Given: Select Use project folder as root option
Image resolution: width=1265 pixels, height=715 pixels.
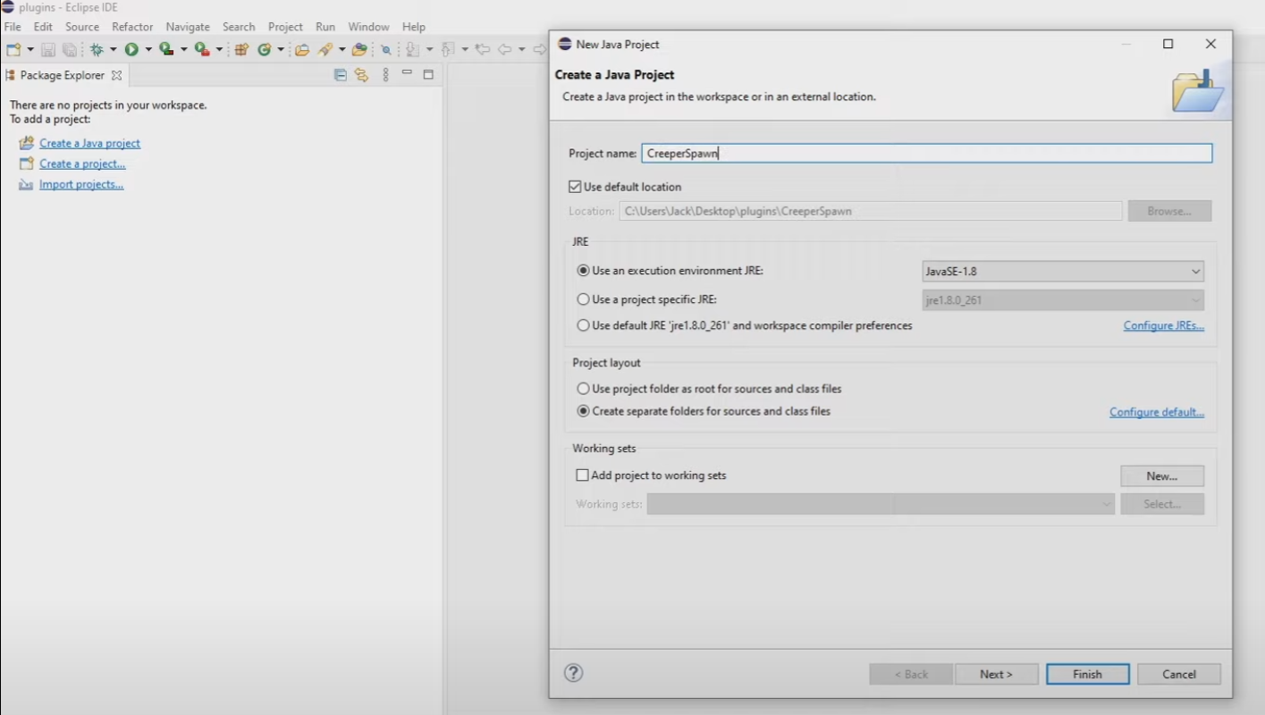Looking at the screenshot, I should tap(584, 389).
